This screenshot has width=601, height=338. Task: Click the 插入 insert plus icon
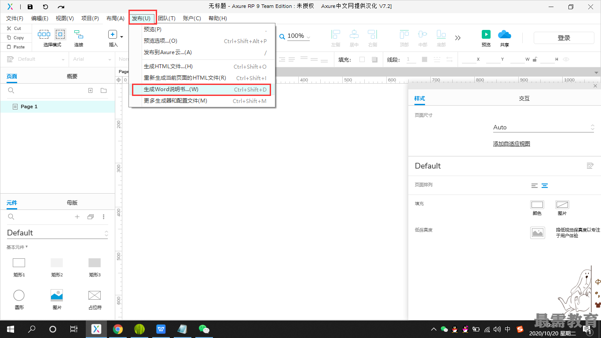pyautogui.click(x=113, y=34)
